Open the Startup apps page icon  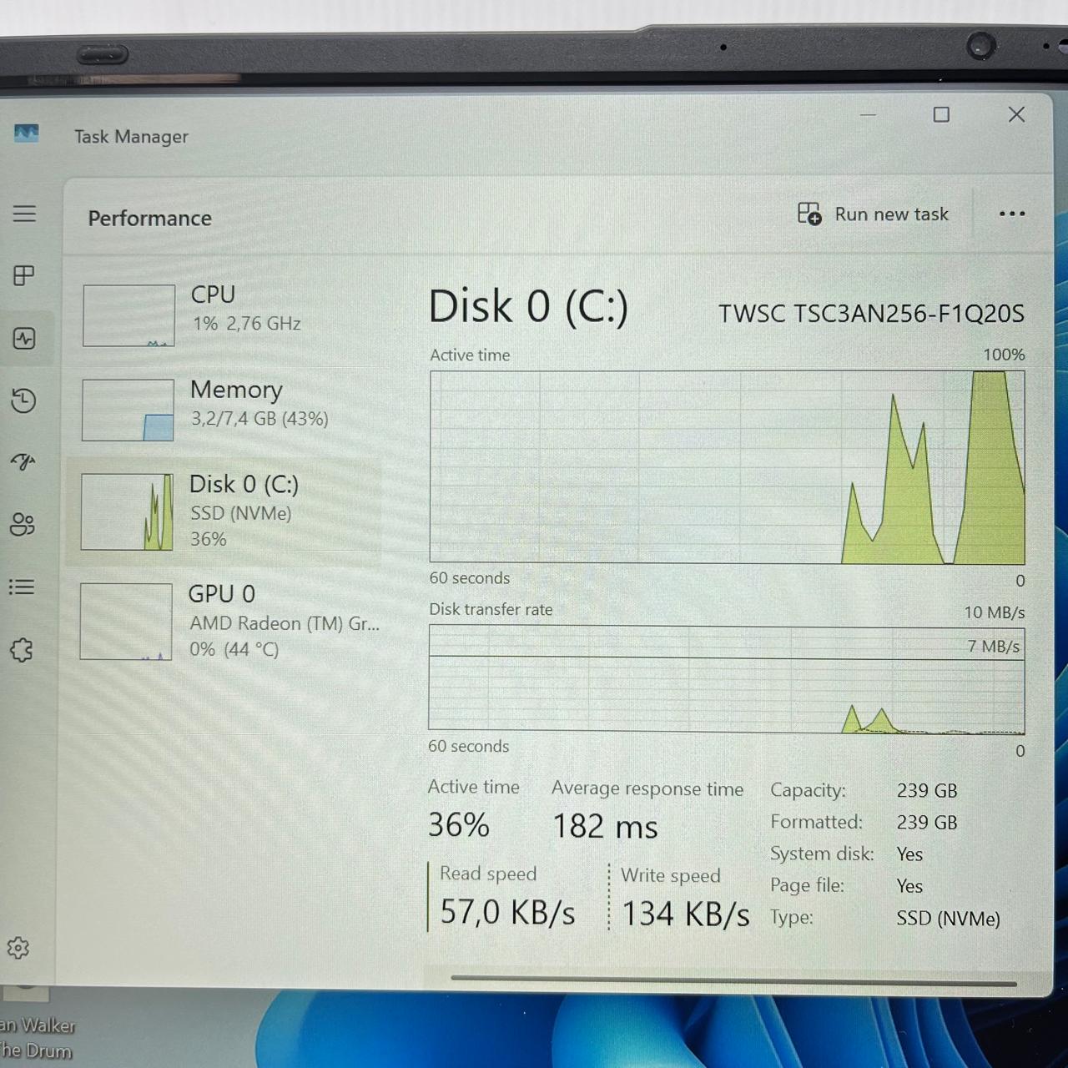coord(23,461)
